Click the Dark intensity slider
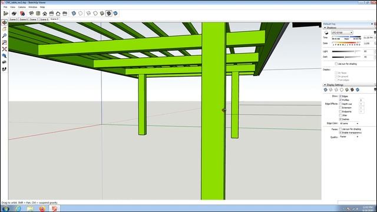 346,57
